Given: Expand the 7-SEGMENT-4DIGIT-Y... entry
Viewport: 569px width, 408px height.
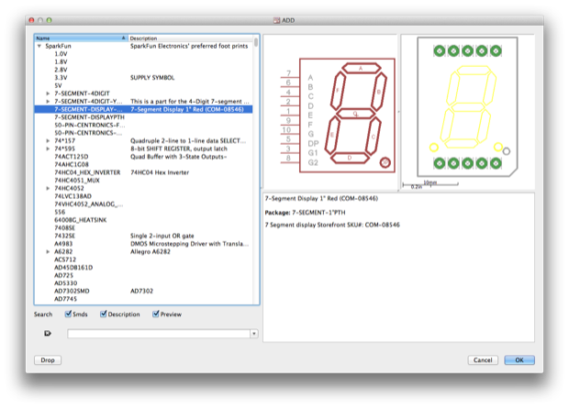Looking at the screenshot, I should tap(48, 101).
